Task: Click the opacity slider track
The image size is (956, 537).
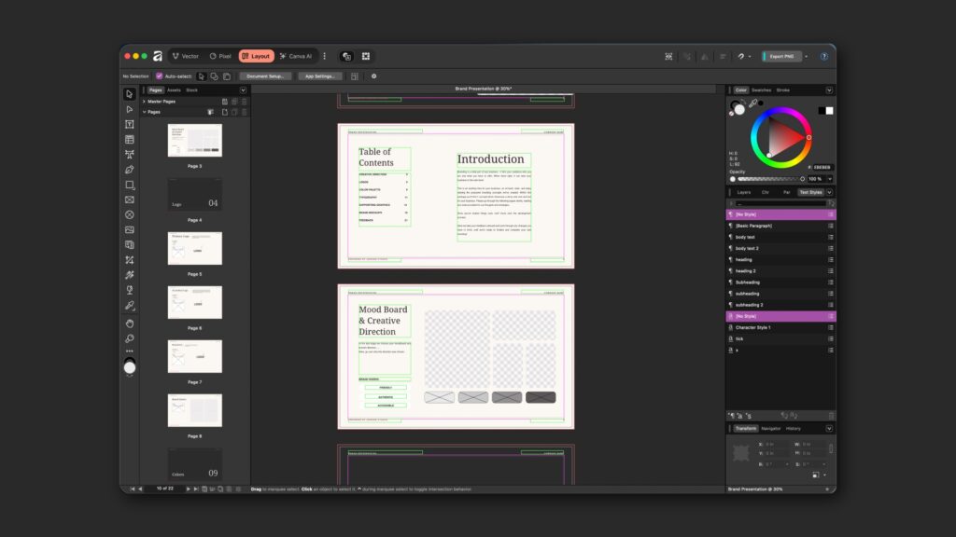Action: click(x=767, y=179)
